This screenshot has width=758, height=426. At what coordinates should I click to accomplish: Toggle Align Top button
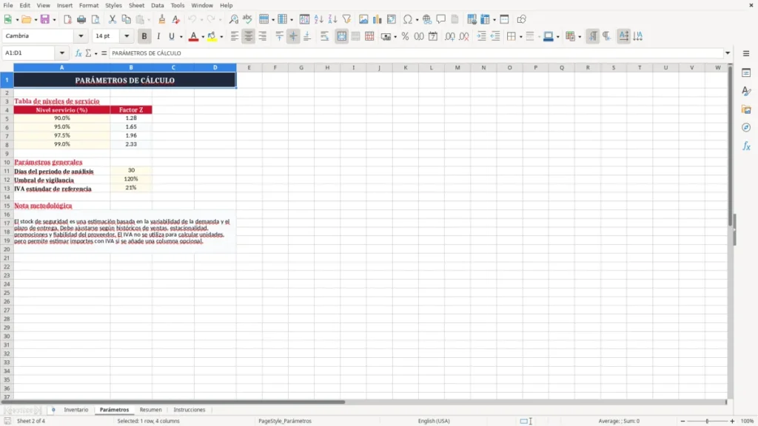[x=279, y=36]
